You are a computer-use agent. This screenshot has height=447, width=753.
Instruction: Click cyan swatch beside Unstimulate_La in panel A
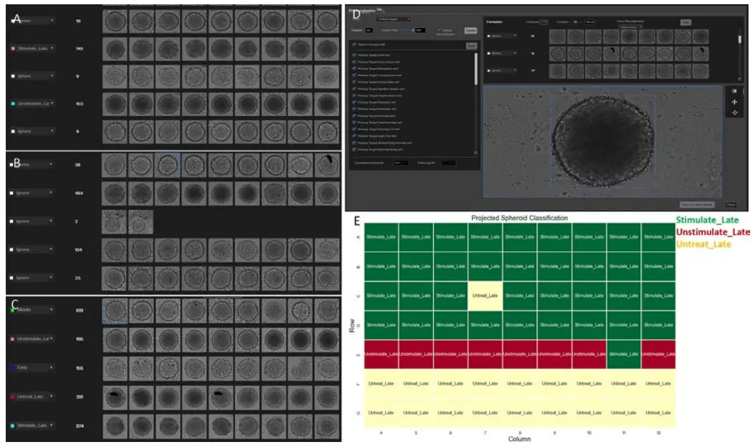pyautogui.click(x=13, y=104)
